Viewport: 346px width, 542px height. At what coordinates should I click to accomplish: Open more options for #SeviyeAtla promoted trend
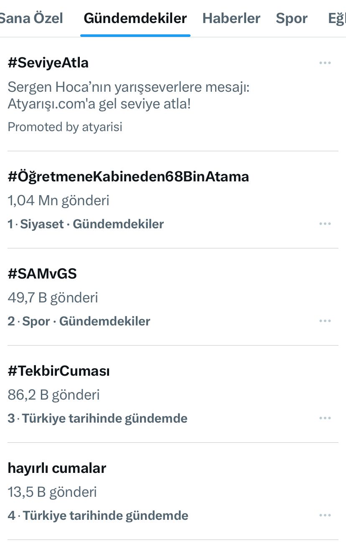(x=325, y=63)
